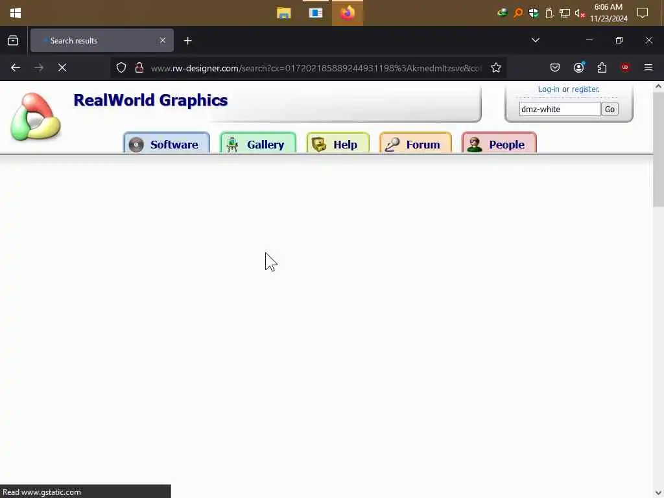Open the Forum section tab
This screenshot has width=664, height=498.
click(x=416, y=143)
